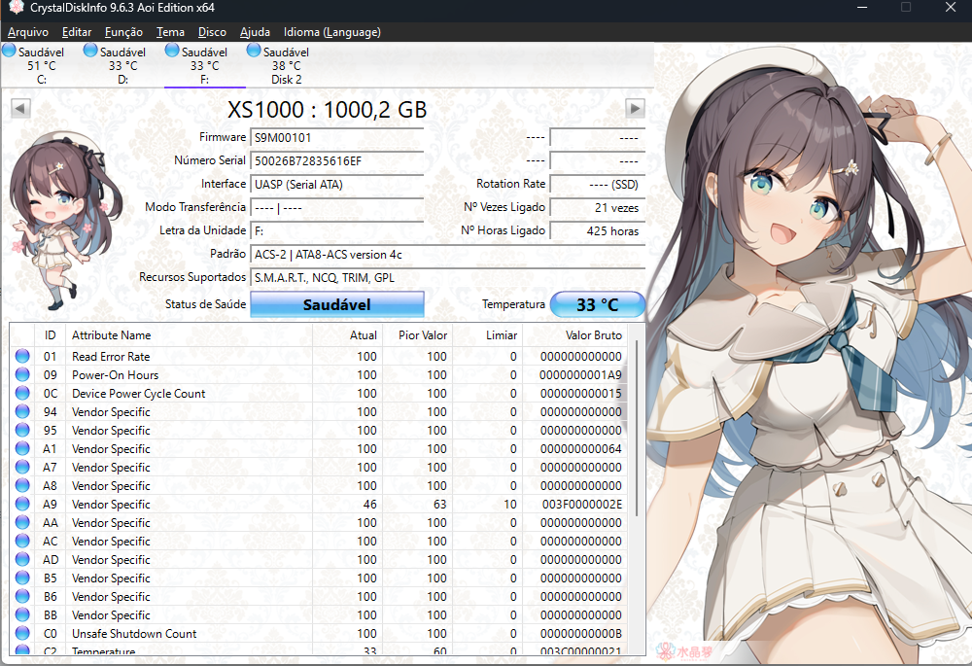This screenshot has height=666, width=972.
Task: Click the supported features field
Action: (x=447, y=278)
